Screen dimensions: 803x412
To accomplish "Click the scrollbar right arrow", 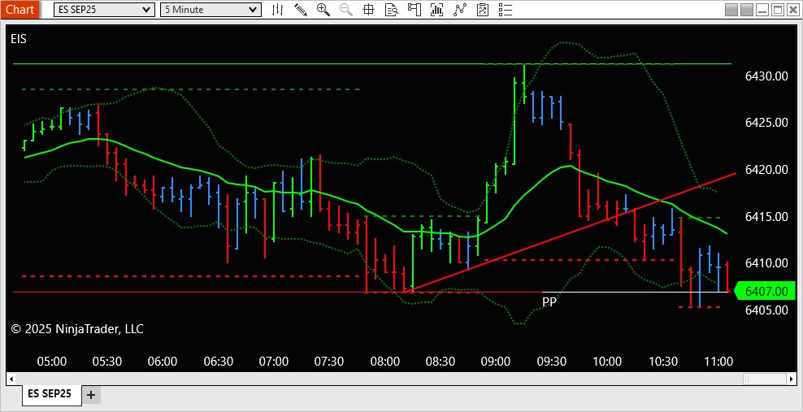I will 792,379.
